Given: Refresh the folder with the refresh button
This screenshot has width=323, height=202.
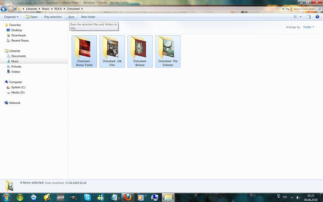Looking at the screenshot, I should click(288, 9).
